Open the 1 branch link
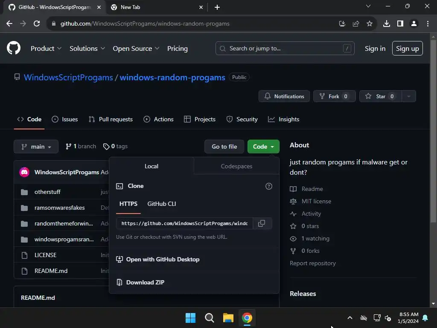This screenshot has height=328, width=437. coord(81,146)
